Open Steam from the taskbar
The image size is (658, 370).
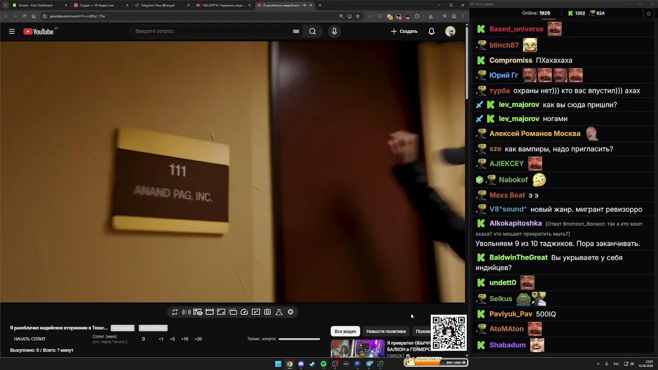pos(312,364)
